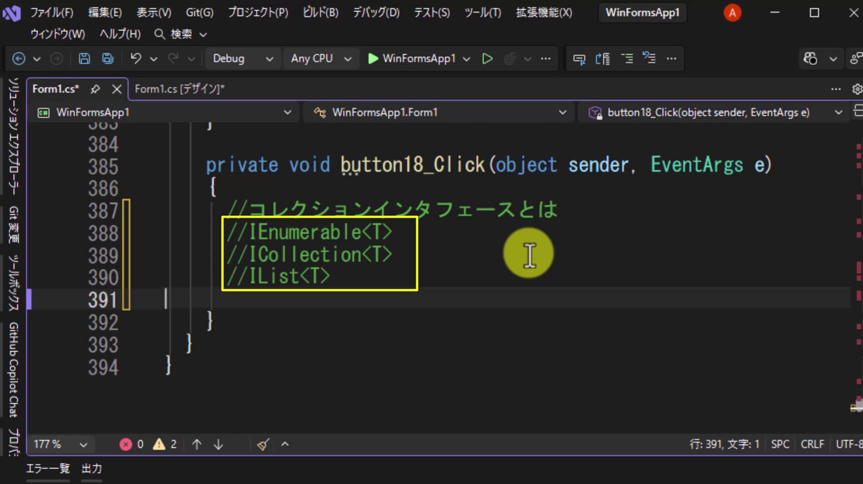Click the hot reload flame icon
Image resolution: width=863 pixels, height=484 pixels.
pyautogui.click(x=510, y=58)
